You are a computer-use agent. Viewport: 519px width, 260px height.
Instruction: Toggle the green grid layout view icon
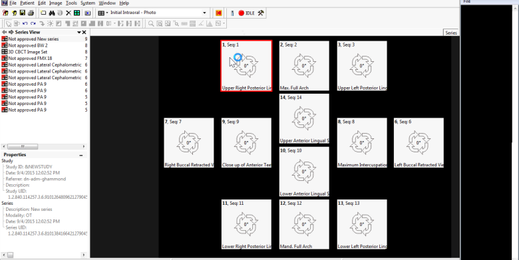tap(77, 13)
